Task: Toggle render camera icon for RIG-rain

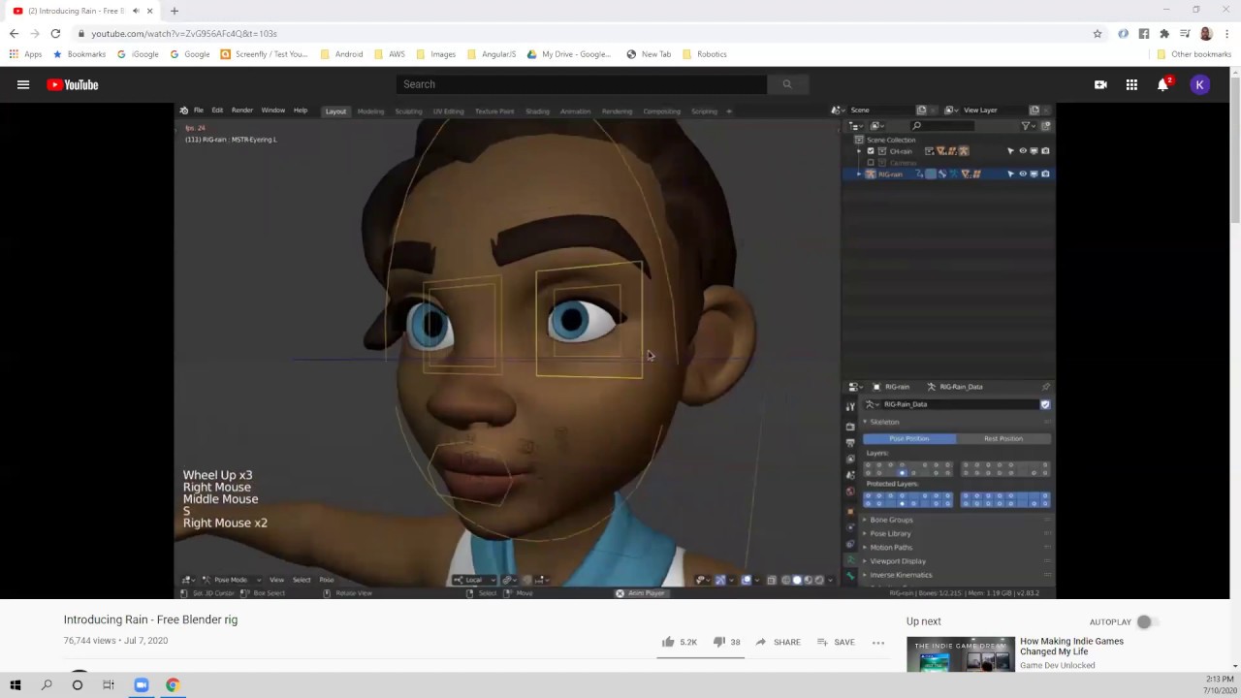Action: coord(1045,174)
